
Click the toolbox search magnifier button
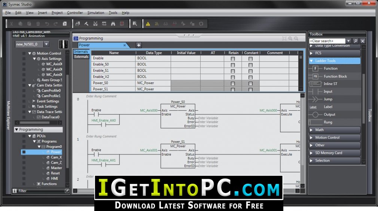(x=356, y=41)
